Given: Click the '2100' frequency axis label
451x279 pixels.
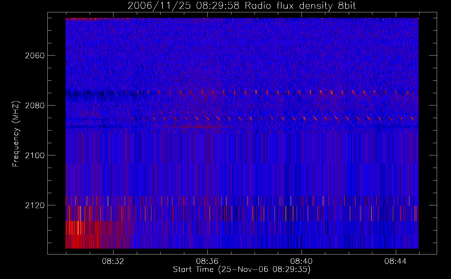Looking at the screenshot, I should pyautogui.click(x=35, y=155).
